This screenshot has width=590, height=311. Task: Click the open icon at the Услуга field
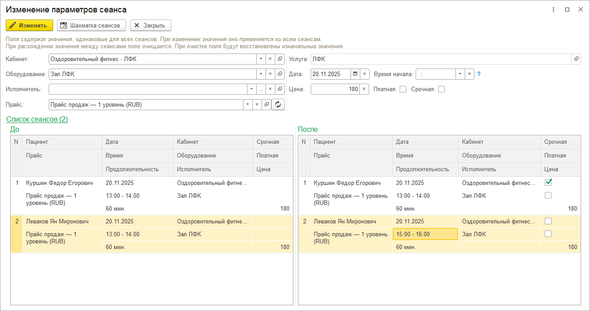pyautogui.click(x=576, y=59)
